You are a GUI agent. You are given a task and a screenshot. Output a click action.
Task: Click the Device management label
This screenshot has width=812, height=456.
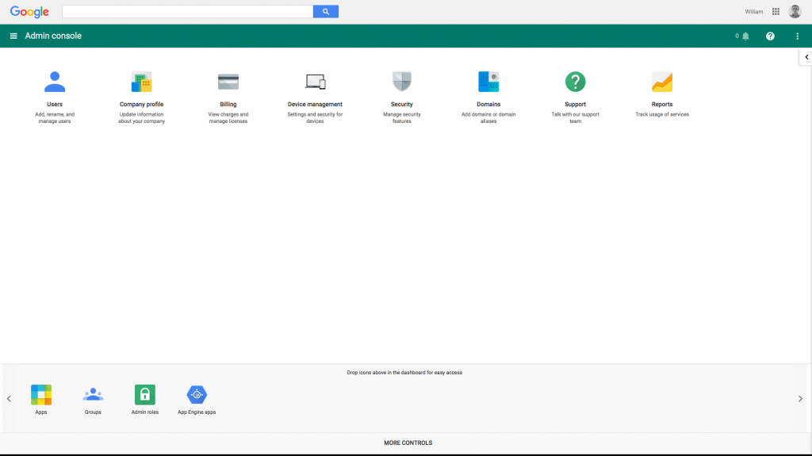click(x=315, y=104)
